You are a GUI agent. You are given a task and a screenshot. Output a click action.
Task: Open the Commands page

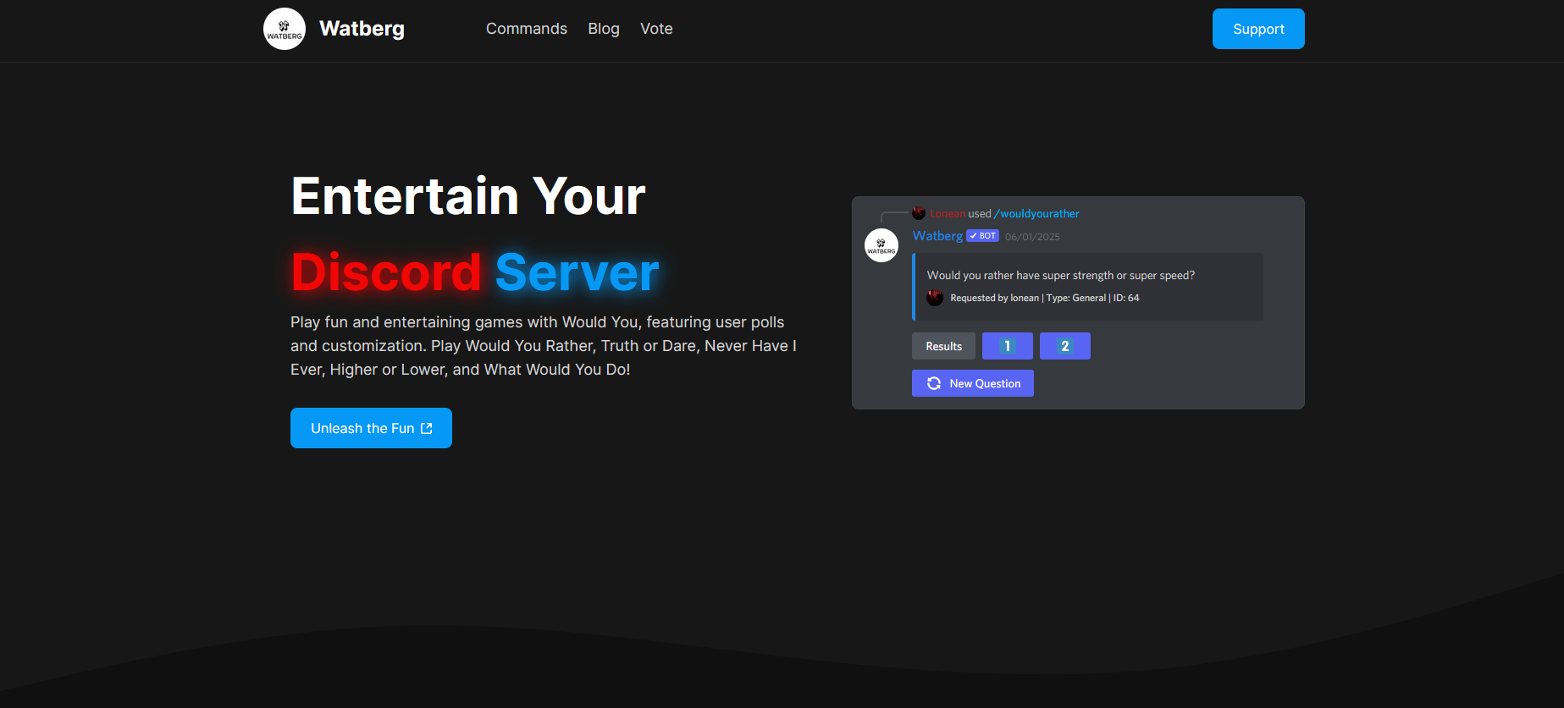tap(526, 29)
